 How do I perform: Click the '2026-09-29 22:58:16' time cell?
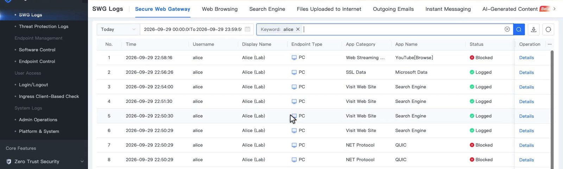[x=149, y=58]
